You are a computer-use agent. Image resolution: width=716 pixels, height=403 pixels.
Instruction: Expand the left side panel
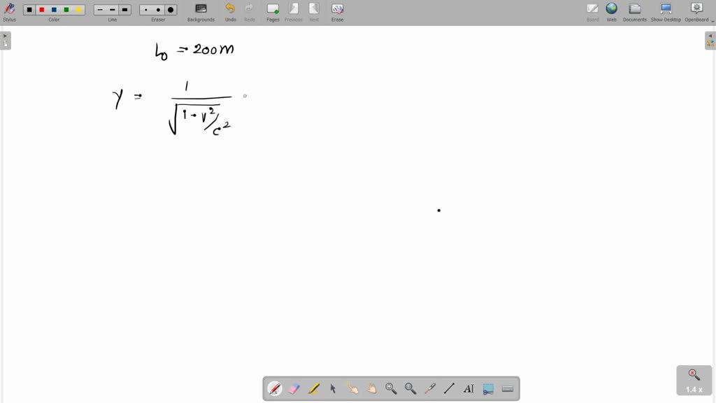(x=6, y=41)
